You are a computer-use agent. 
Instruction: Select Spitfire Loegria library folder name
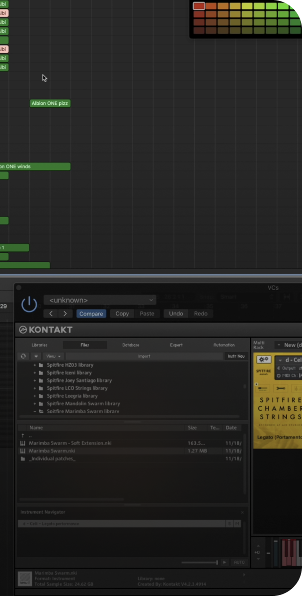pos(72,396)
